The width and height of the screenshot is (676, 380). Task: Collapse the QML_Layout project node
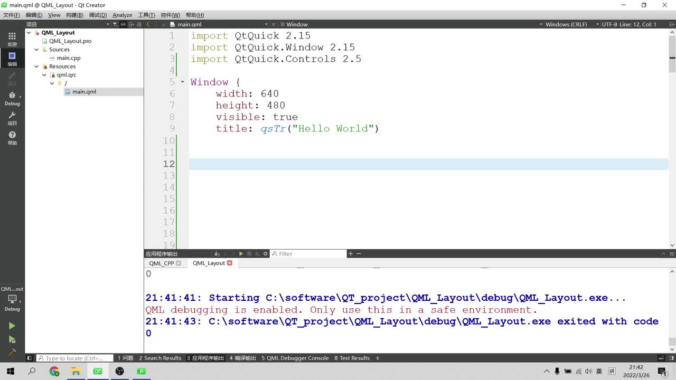click(29, 33)
